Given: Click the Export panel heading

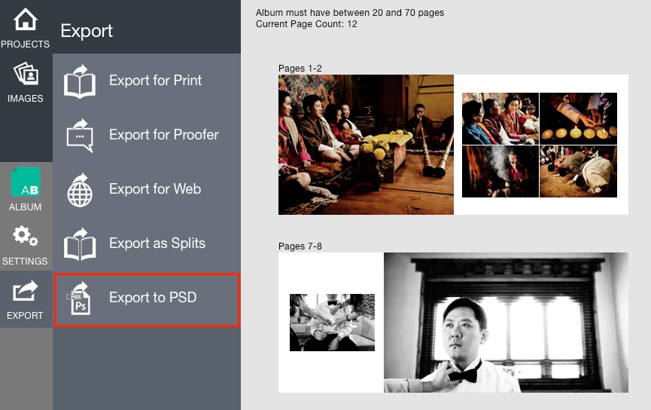Looking at the screenshot, I should (x=87, y=31).
